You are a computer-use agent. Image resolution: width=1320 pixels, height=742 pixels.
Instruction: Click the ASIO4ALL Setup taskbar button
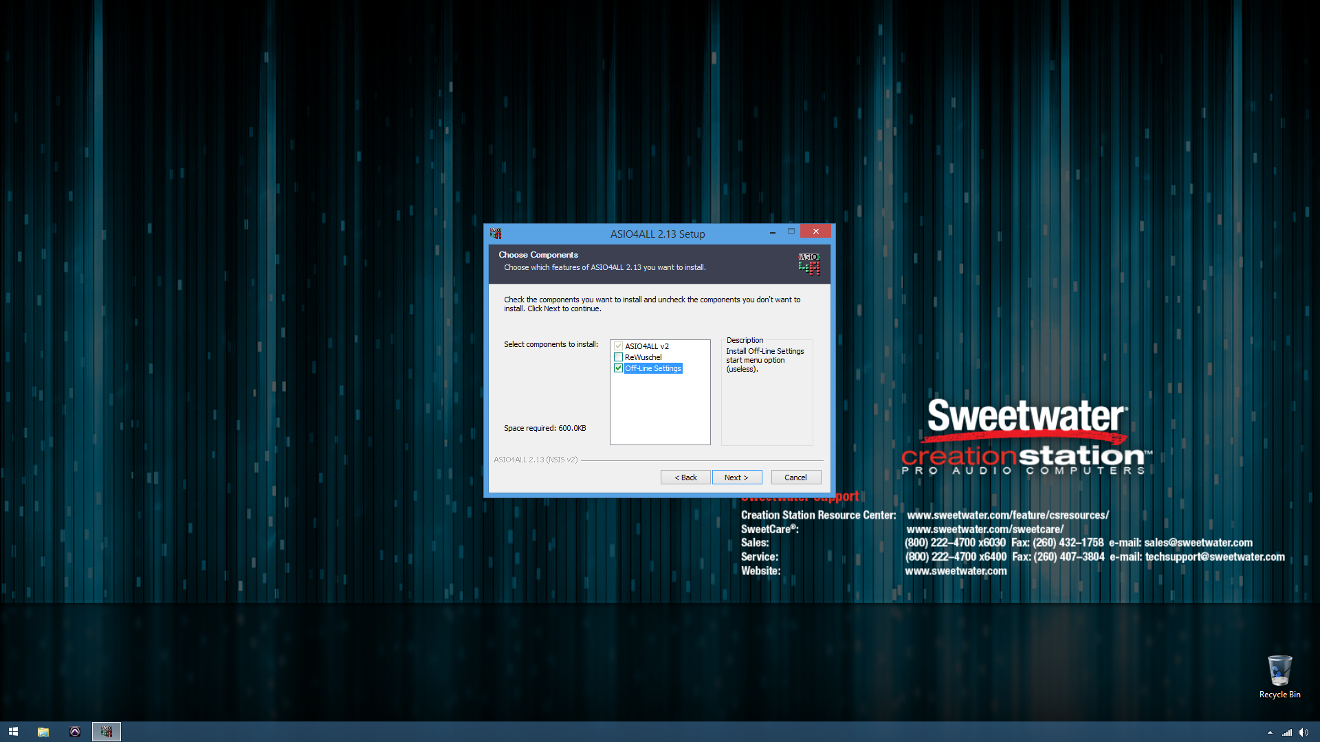(107, 732)
